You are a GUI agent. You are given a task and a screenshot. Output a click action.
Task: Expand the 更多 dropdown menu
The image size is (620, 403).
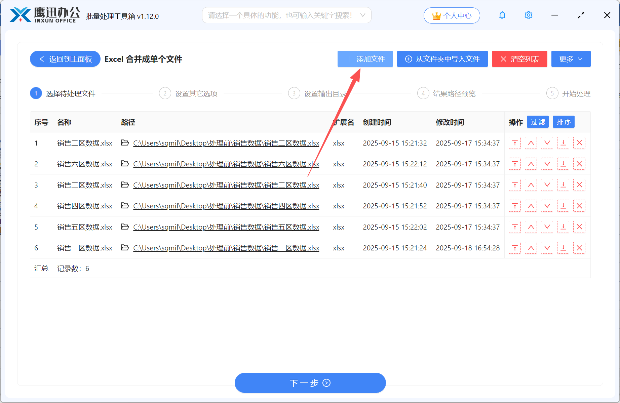571,59
